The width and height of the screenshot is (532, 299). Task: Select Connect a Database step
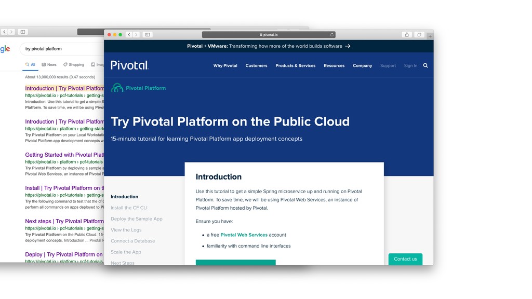[132, 241]
